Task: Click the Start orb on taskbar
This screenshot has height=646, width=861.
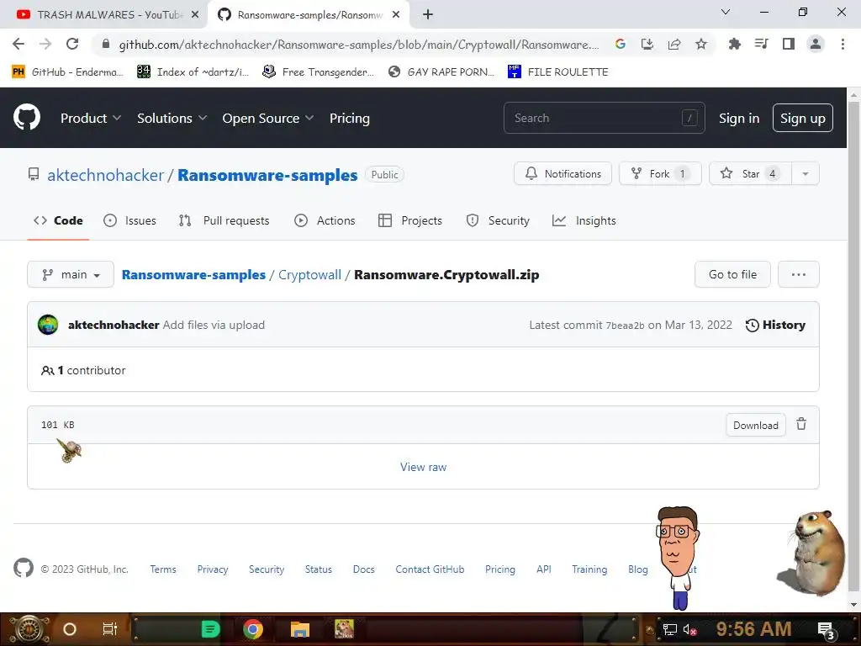Action: tap(29, 629)
